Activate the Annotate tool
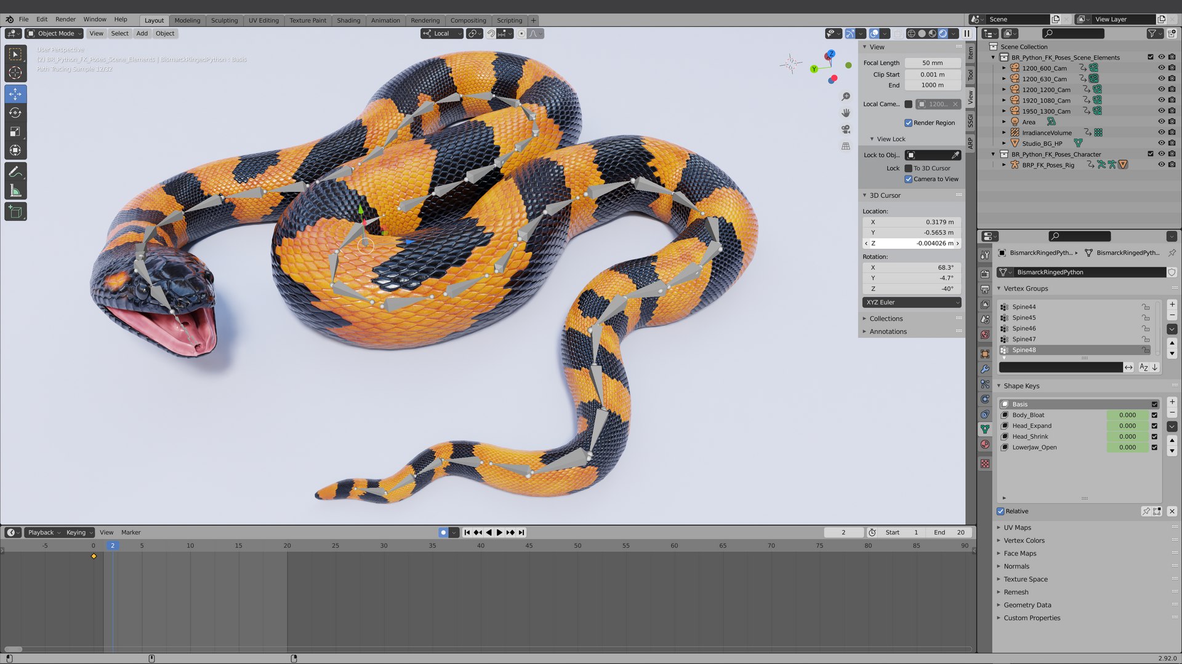Screen dimensions: 1182x664 coord(15,172)
